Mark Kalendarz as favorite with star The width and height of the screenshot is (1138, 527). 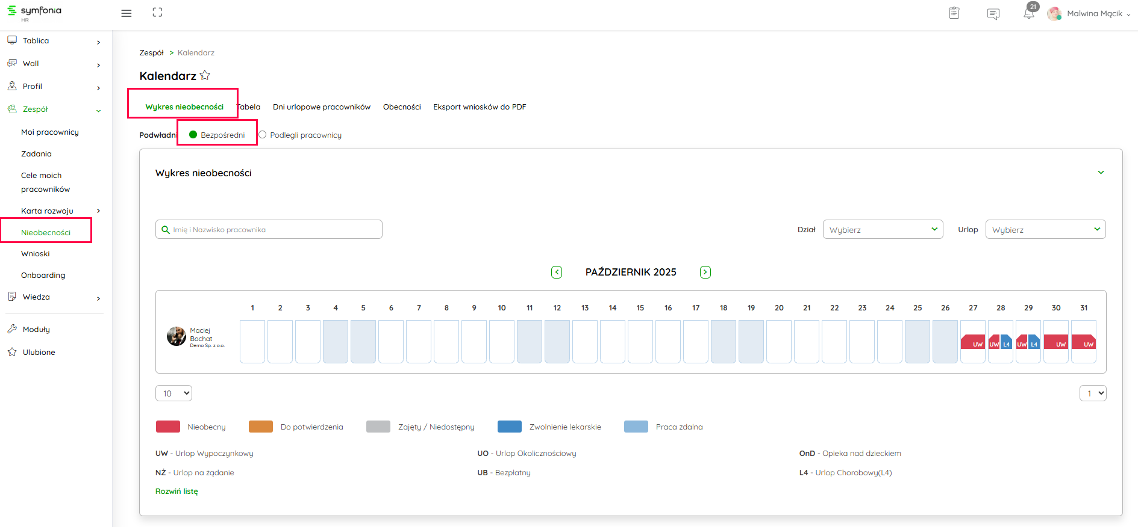point(205,75)
